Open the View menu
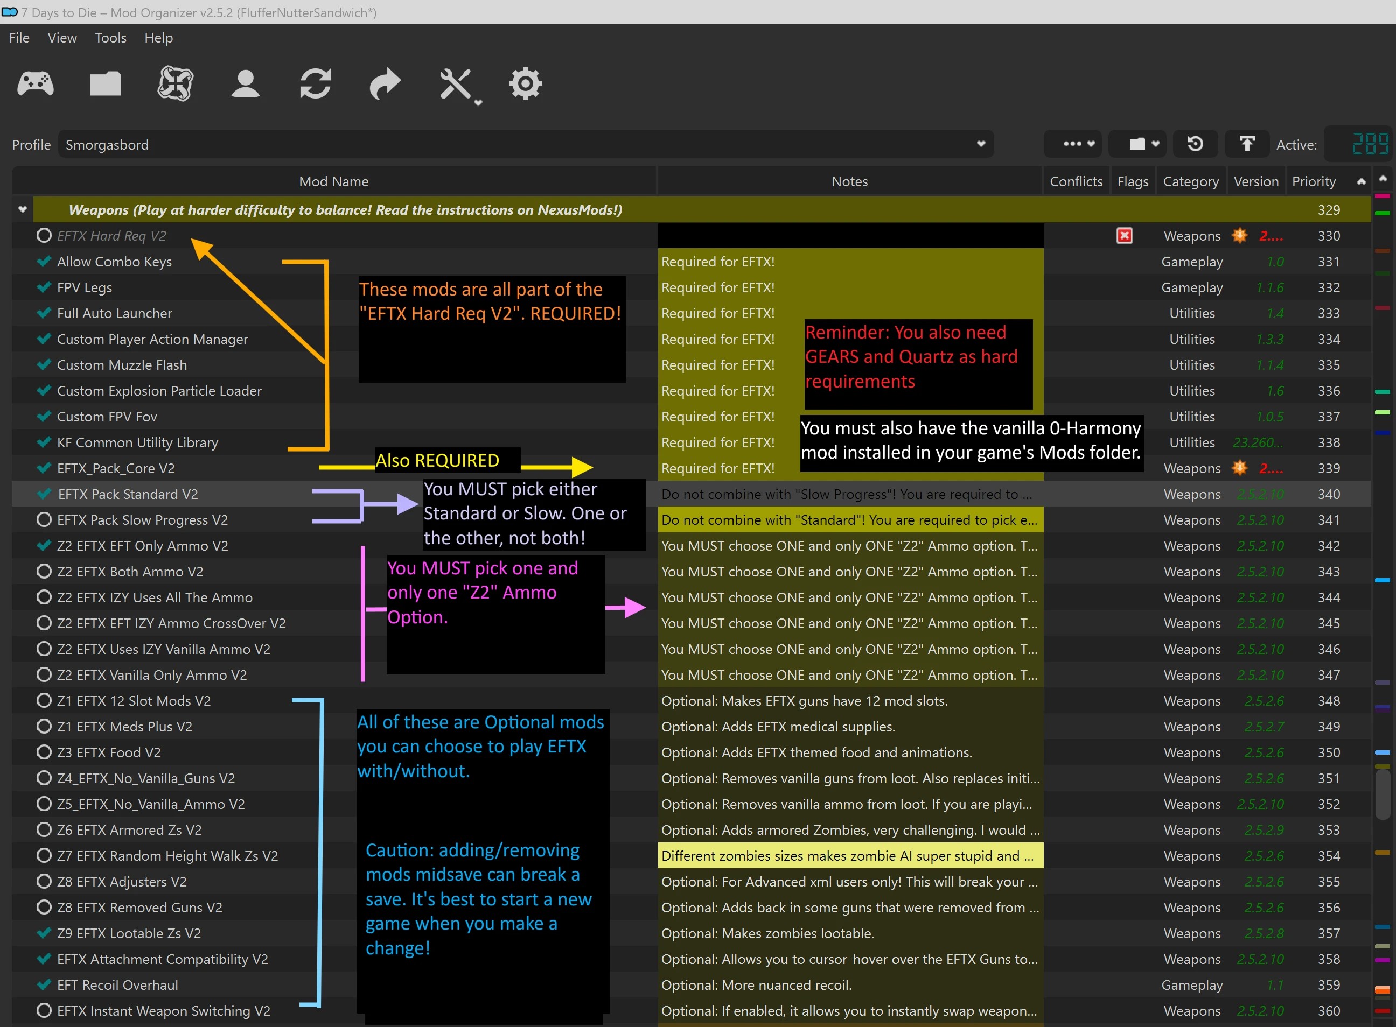Image resolution: width=1396 pixels, height=1027 pixels. point(62,38)
